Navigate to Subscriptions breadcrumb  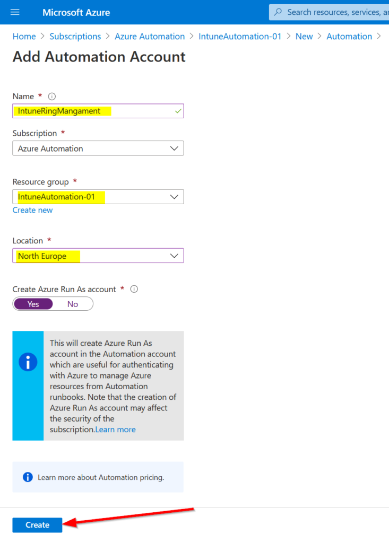click(x=75, y=37)
